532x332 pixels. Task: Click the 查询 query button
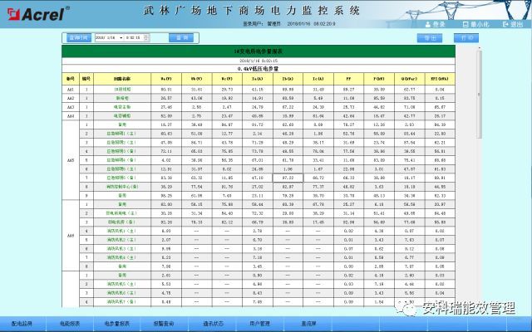(x=179, y=37)
